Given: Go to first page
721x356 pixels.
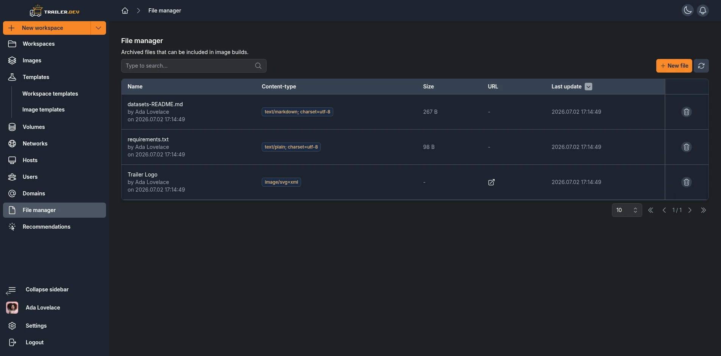Looking at the screenshot, I should point(651,210).
